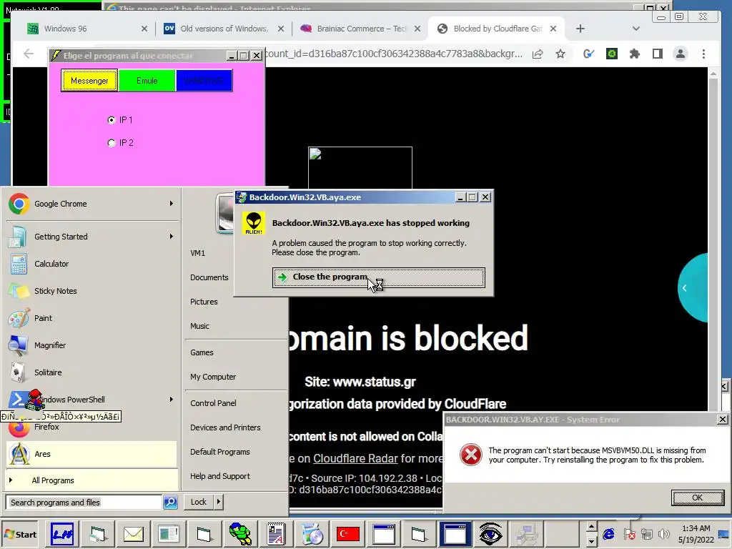The height and width of the screenshot is (549, 732).
Task: Click the search magnifier button
Action: (170, 503)
